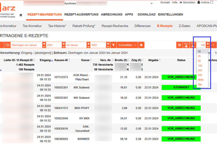
Task: Go to previous page arrow
Action: (x=213, y=45)
